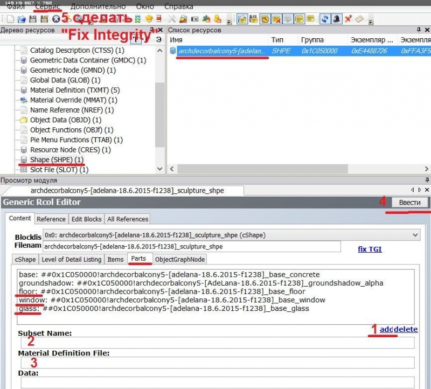Switch to the Edit Blocks tab
The height and width of the screenshot is (389, 431).
87,219
